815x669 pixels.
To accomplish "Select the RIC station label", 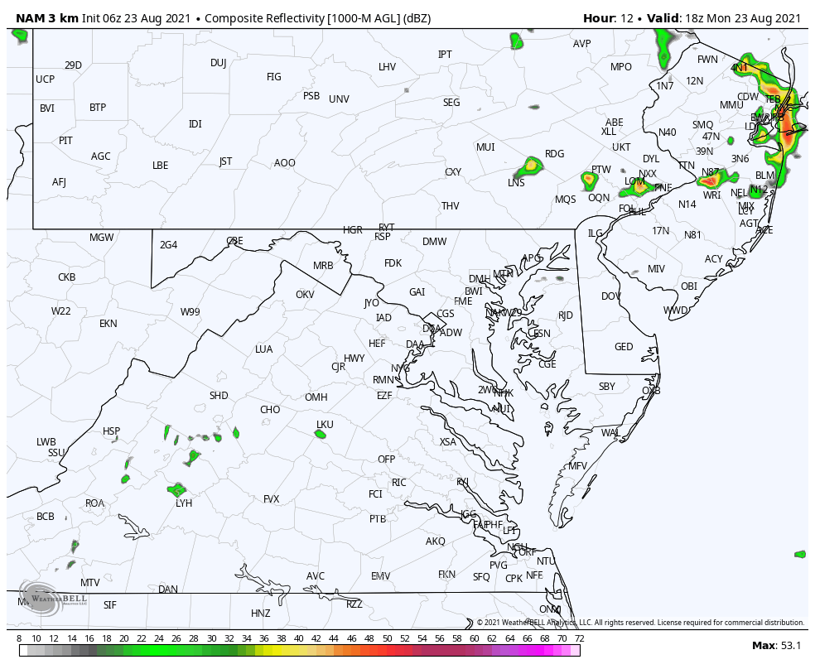I will tap(399, 483).
